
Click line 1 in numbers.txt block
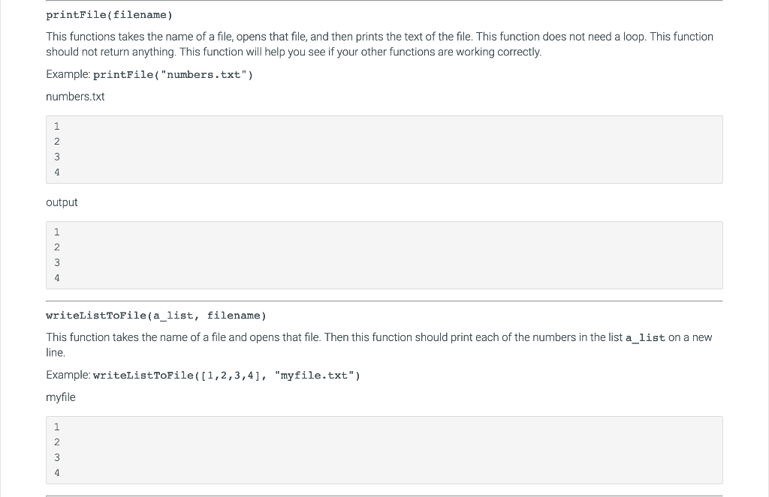[x=57, y=127]
